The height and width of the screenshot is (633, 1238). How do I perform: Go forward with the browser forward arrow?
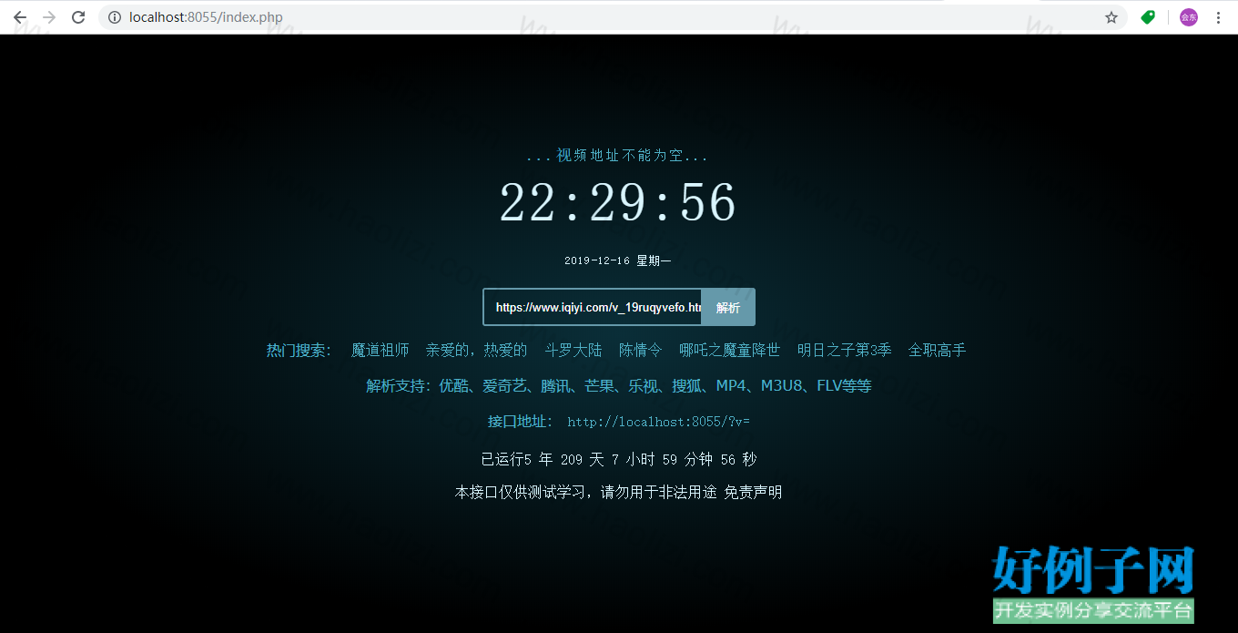(49, 17)
